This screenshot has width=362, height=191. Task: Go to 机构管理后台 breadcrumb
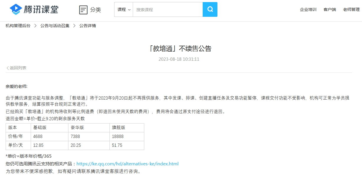(18, 26)
